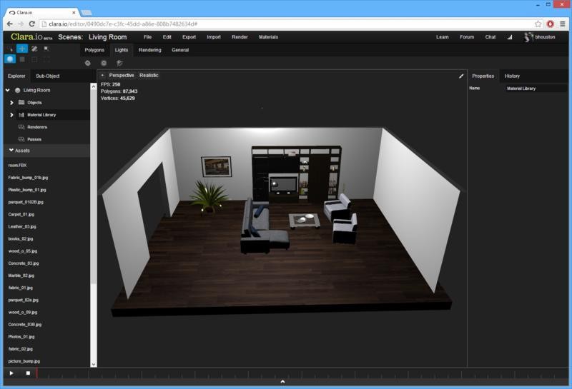572x389 pixels.
Task: Bookmark page with the star icon
Action: (x=538, y=24)
